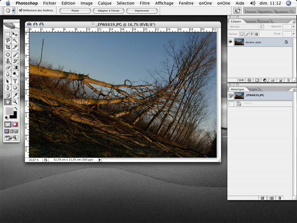297x223 pixels.
Task: Open the Sélection menu
Action: 125,3
